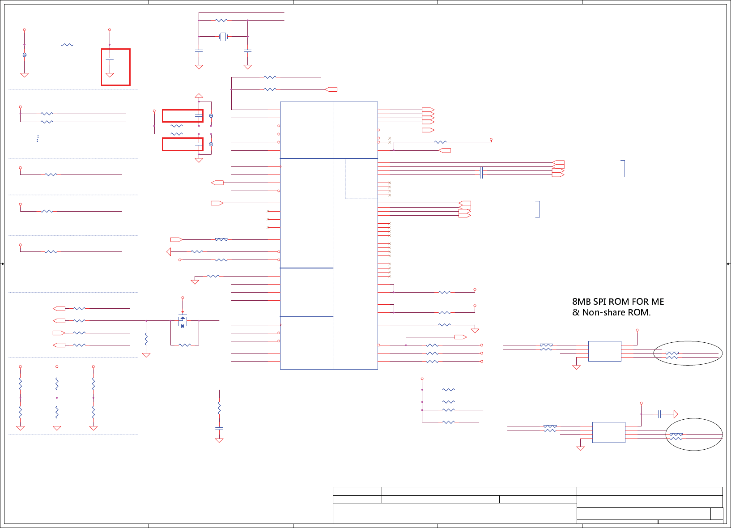
Task: Select the MOSFET transistor symbol
Action: tap(183, 321)
